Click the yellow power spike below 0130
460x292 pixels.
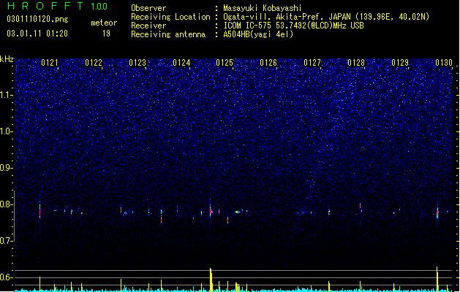(x=437, y=279)
